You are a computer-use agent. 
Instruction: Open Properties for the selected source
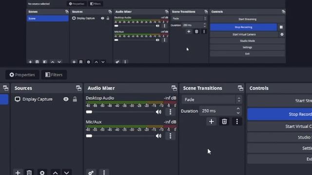22,75
